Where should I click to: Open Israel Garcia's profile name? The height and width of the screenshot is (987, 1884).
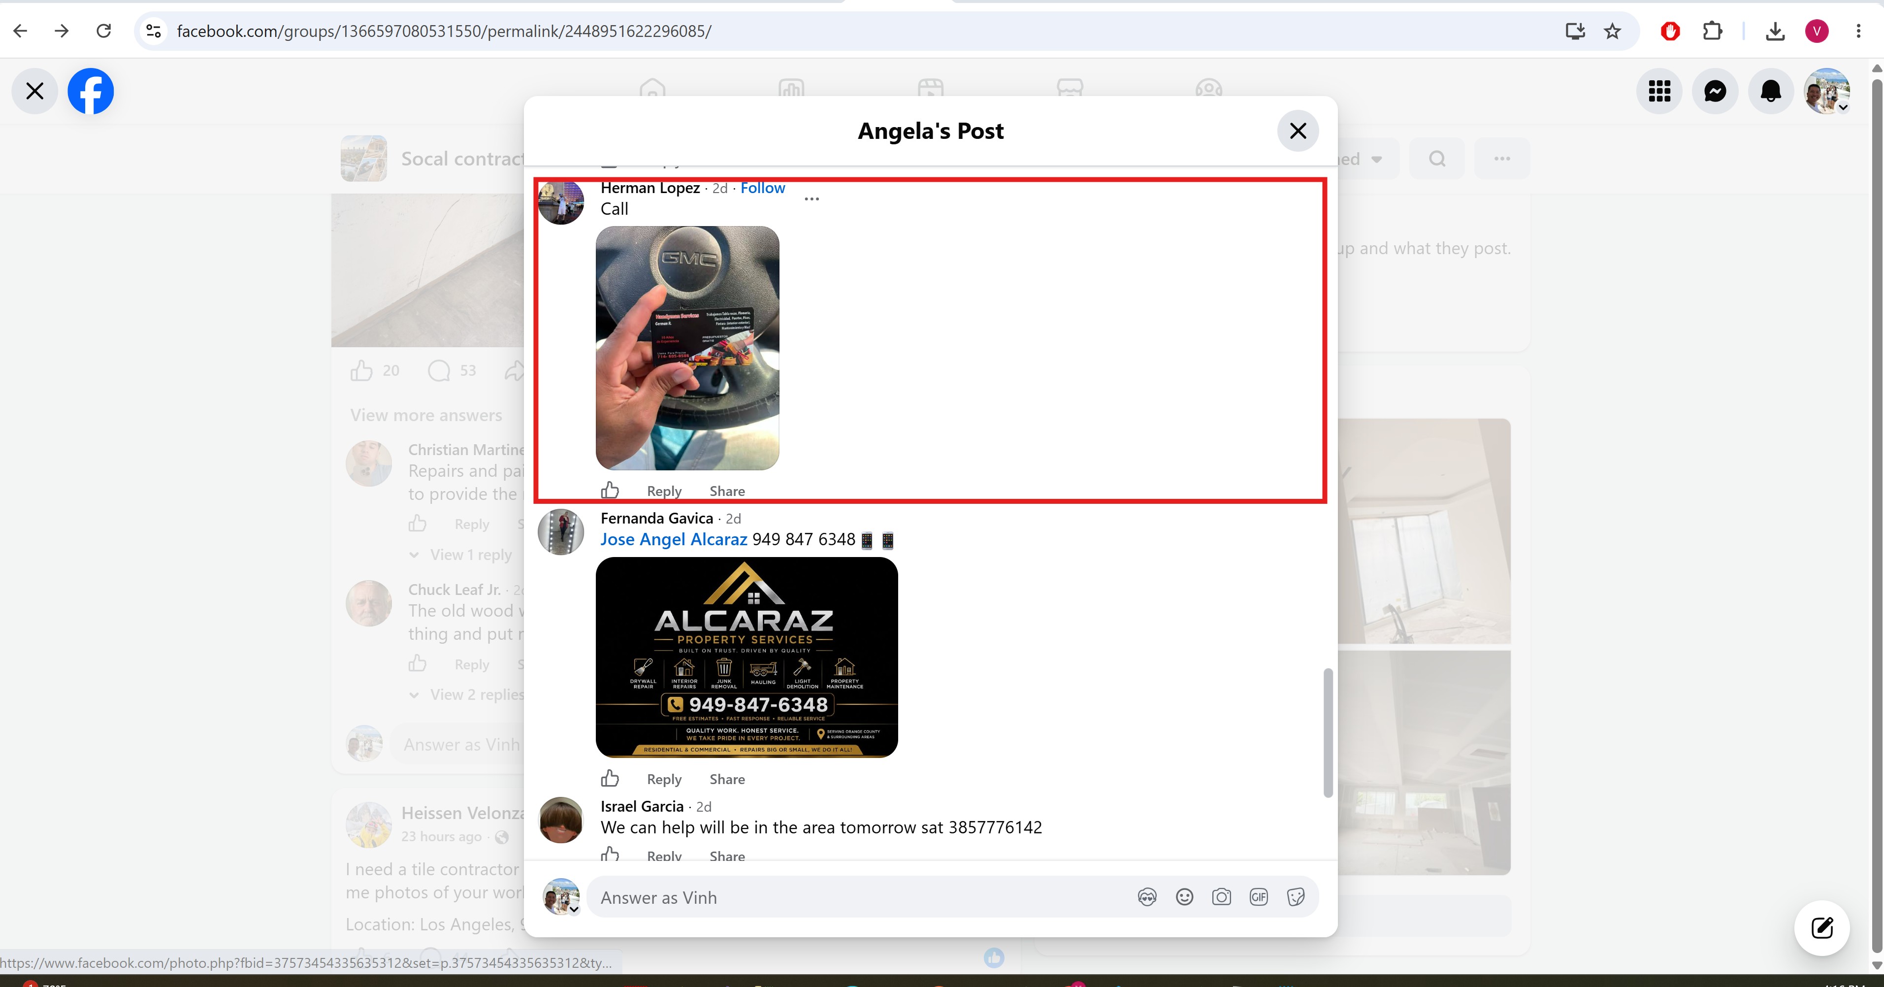(x=642, y=807)
